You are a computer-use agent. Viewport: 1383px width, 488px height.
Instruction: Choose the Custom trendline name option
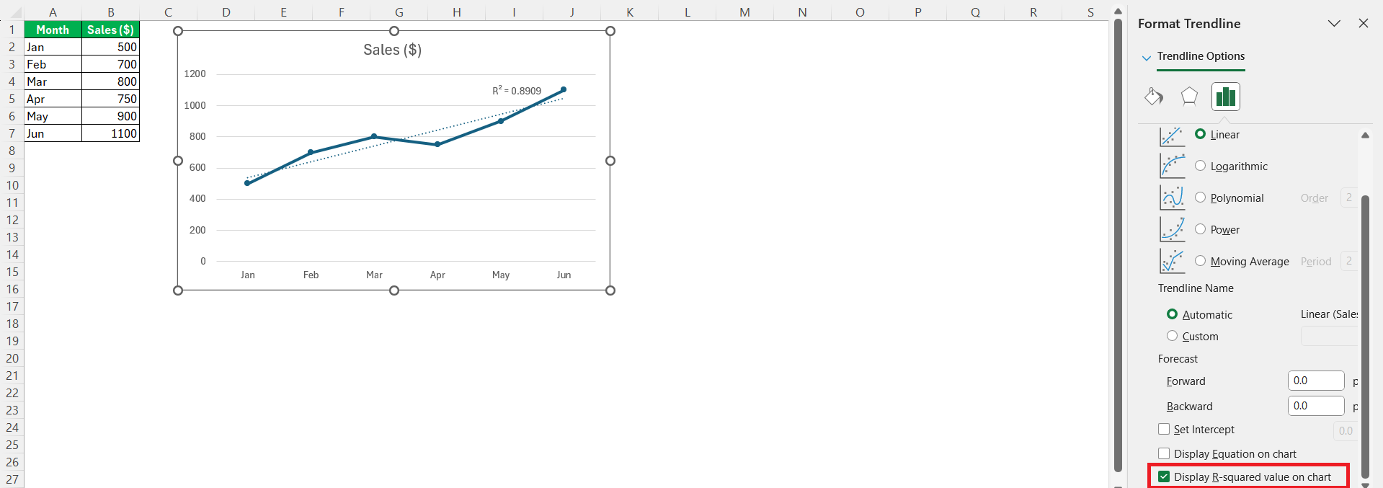[x=1173, y=336]
